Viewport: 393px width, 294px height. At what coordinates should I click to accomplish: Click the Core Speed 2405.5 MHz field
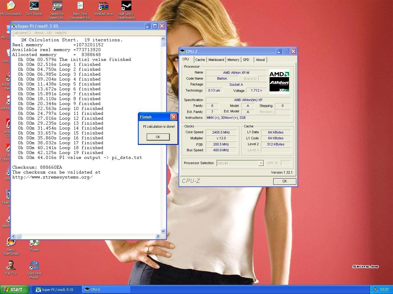coord(221,132)
